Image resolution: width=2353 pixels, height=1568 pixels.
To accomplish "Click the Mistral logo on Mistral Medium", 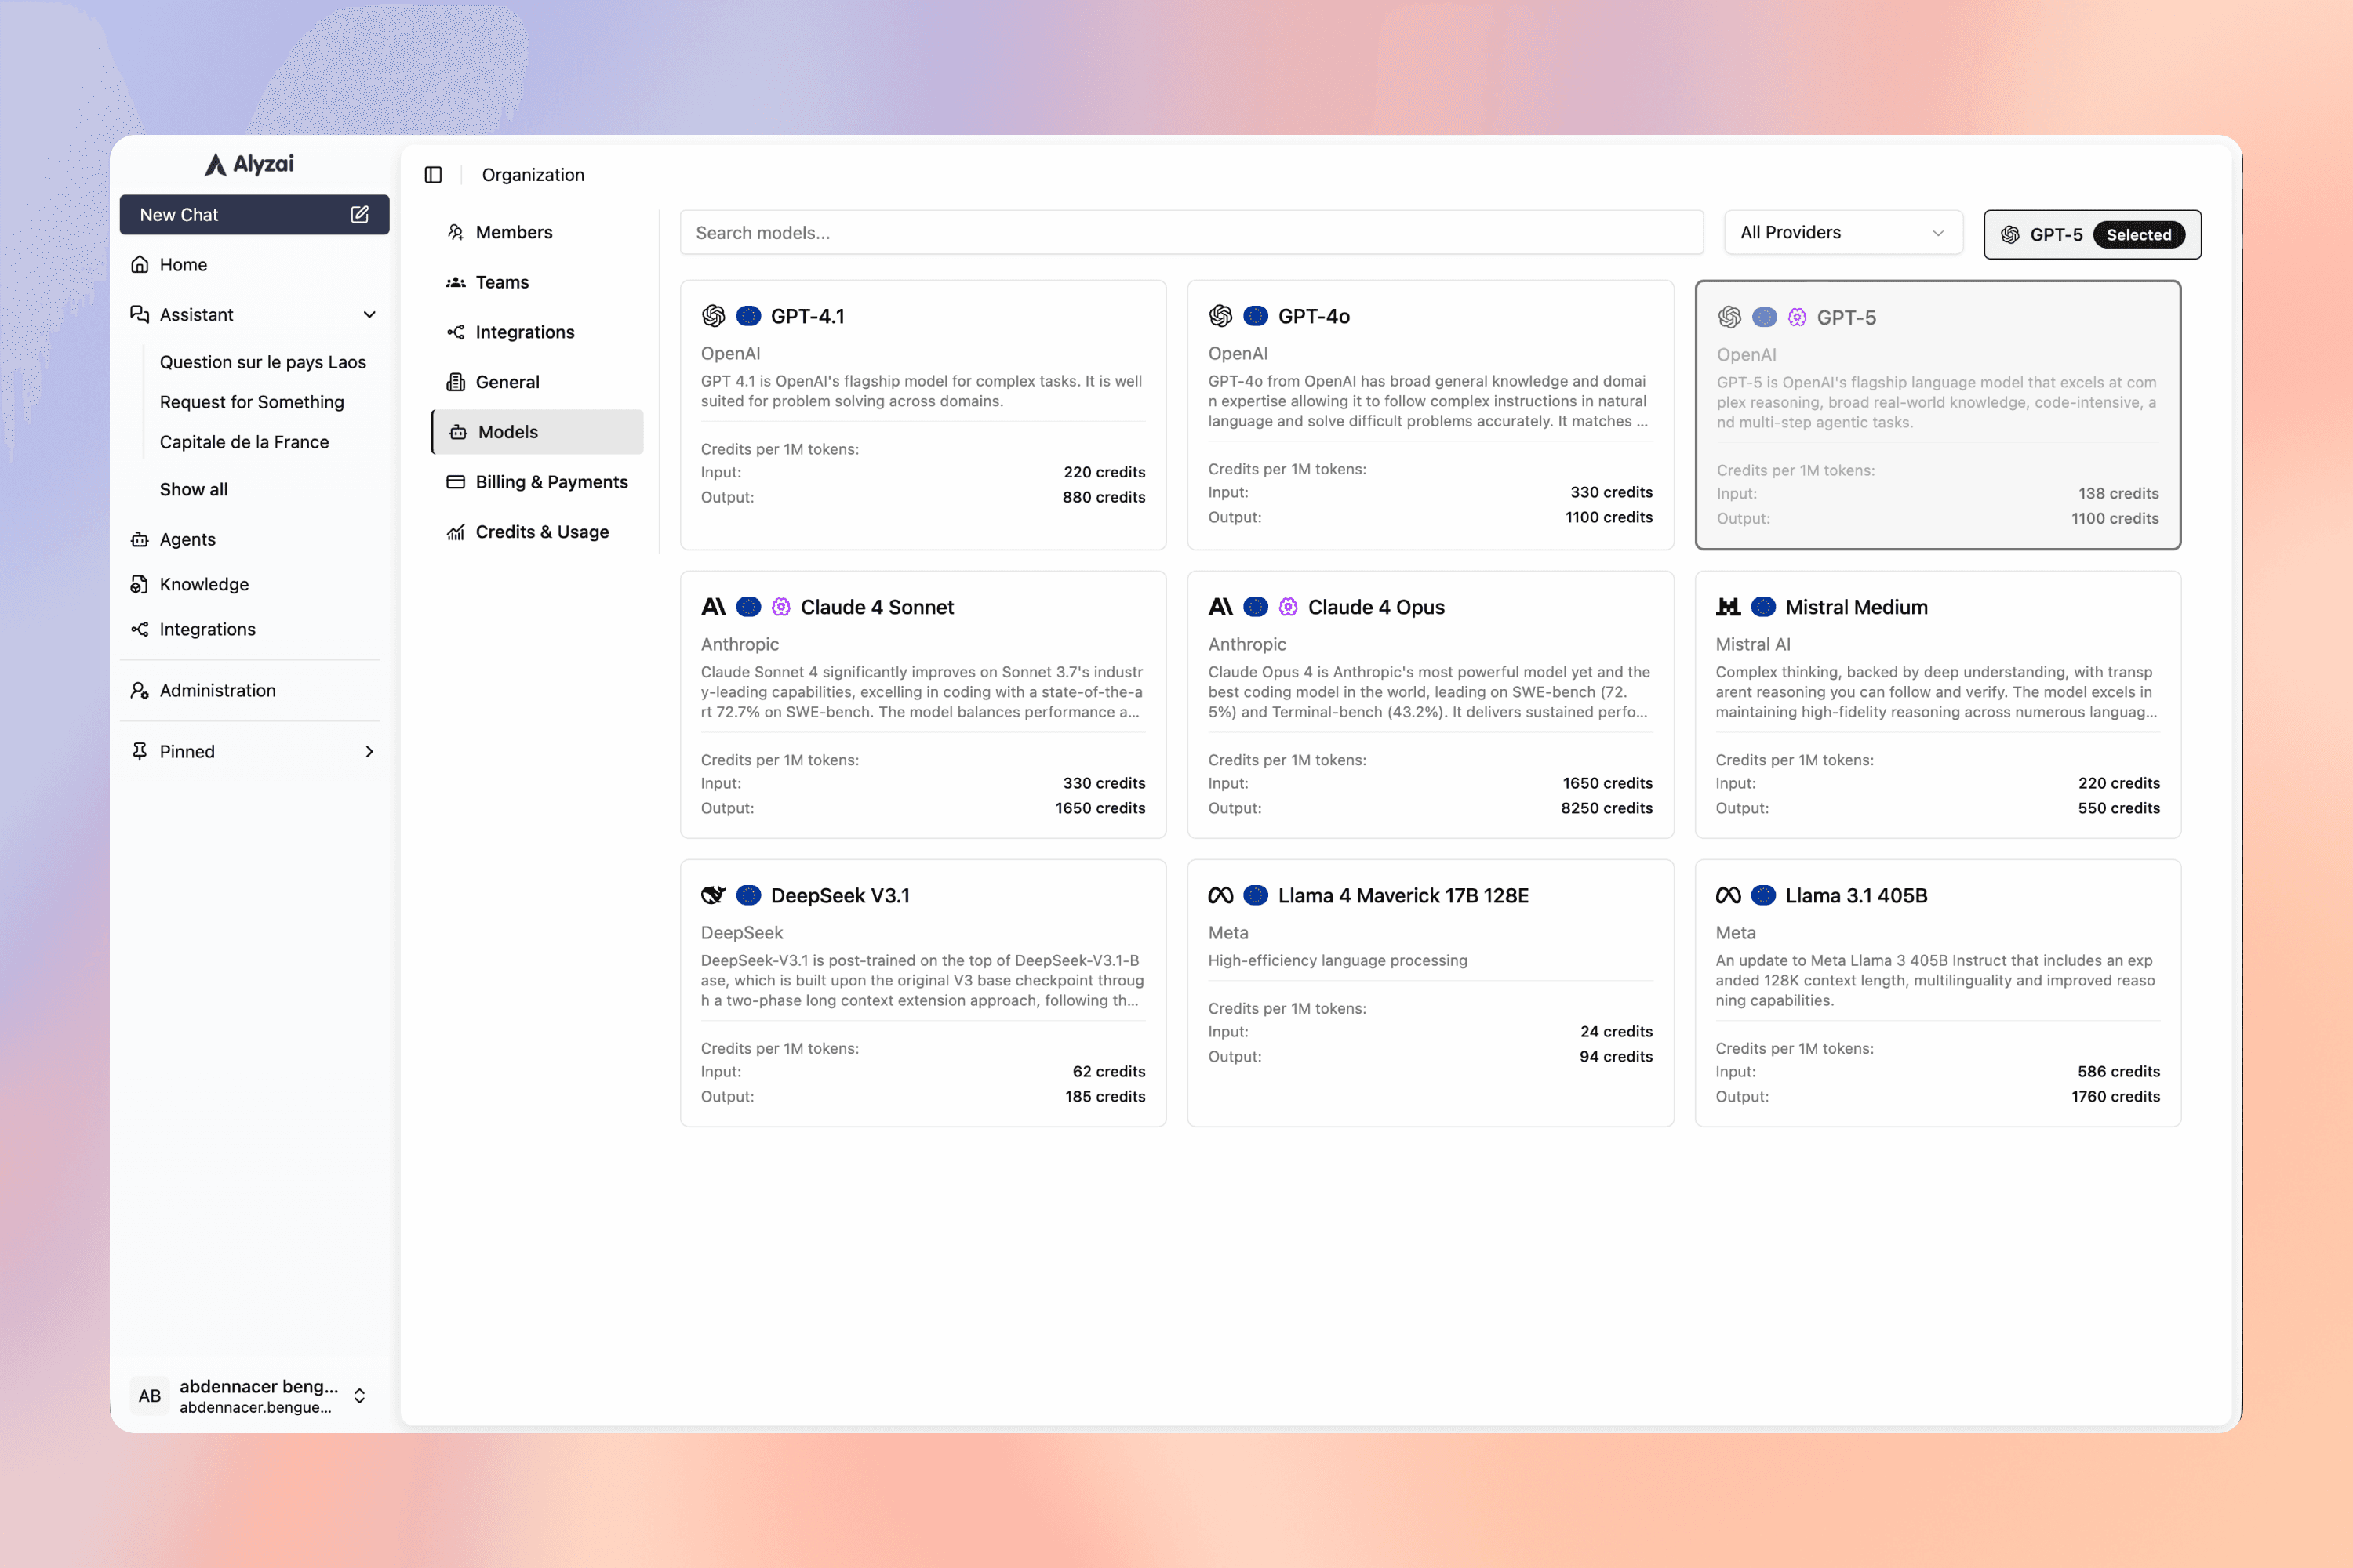I will [x=1728, y=607].
